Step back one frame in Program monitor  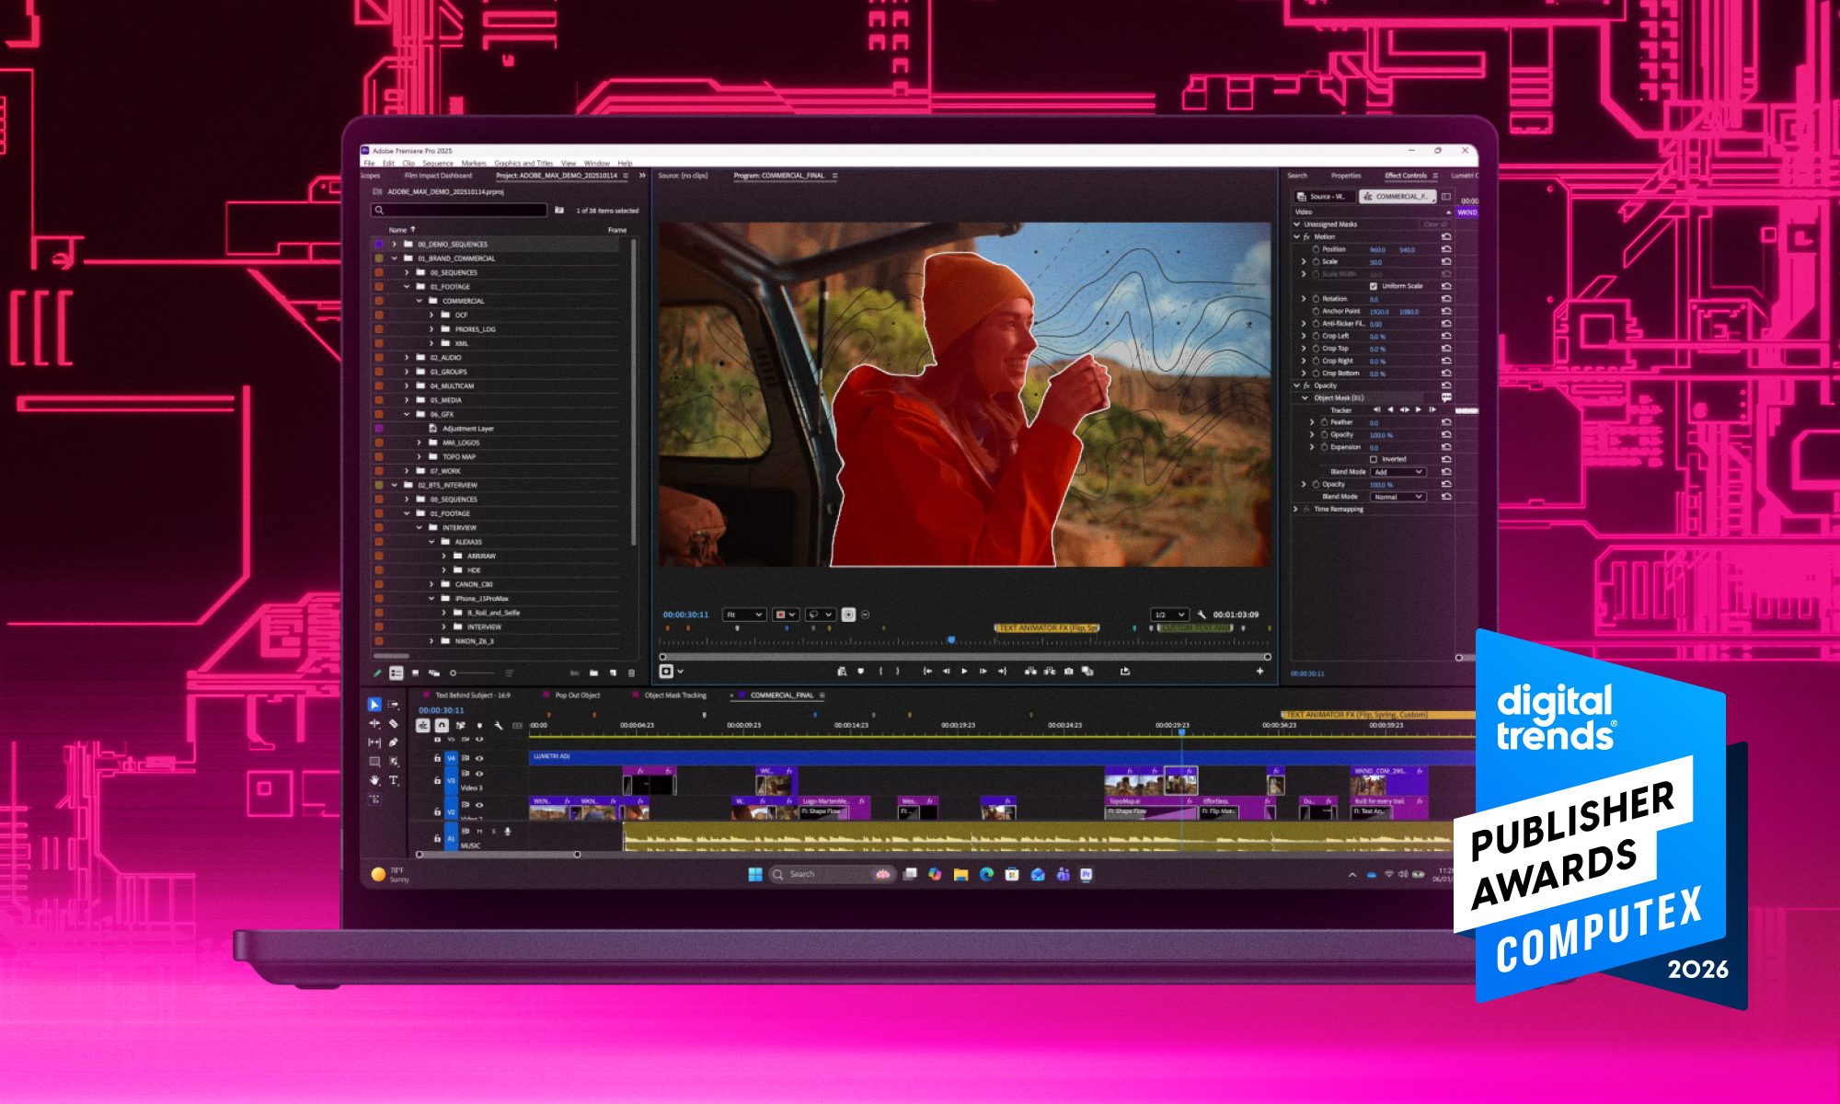point(946,672)
